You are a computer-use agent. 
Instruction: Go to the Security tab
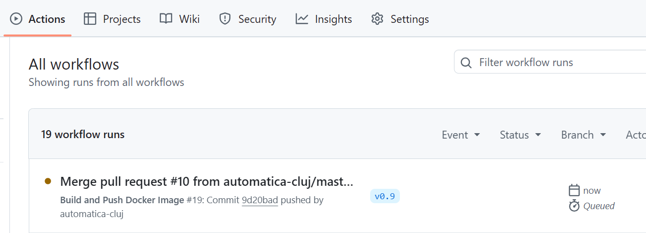click(x=248, y=19)
